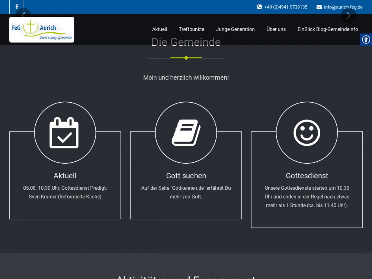Click the book icon above Gott suchen
The width and height of the screenshot is (372, 279).
click(186, 133)
